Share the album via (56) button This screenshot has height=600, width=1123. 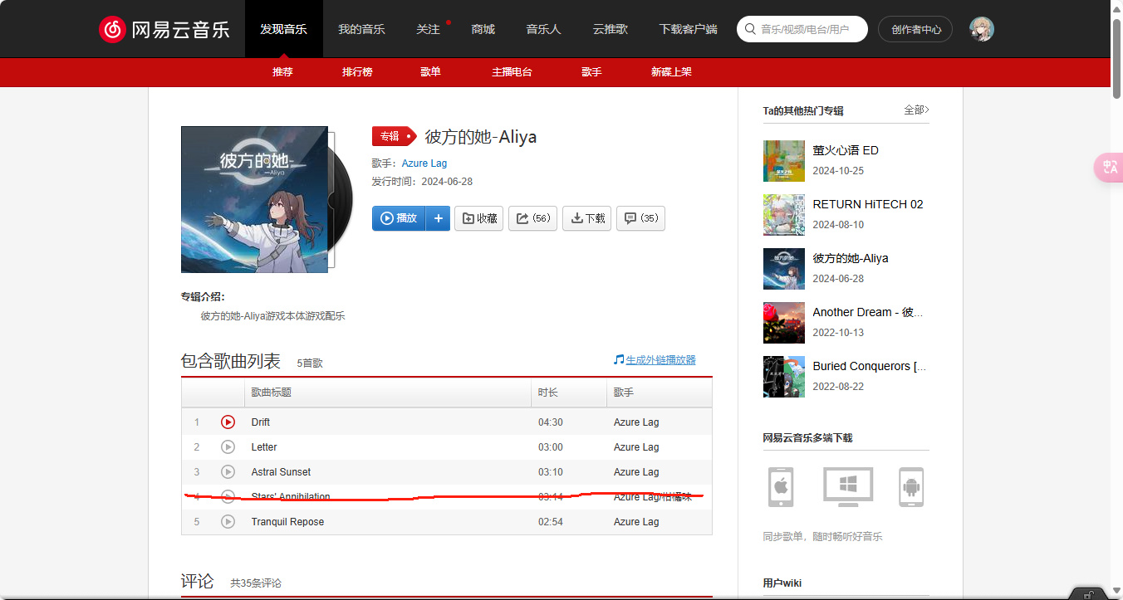pyautogui.click(x=532, y=218)
